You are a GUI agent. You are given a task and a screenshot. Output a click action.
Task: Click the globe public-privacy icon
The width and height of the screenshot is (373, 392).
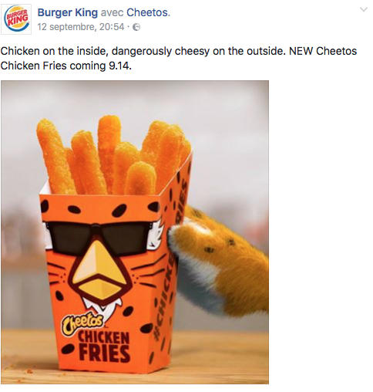tap(137, 27)
